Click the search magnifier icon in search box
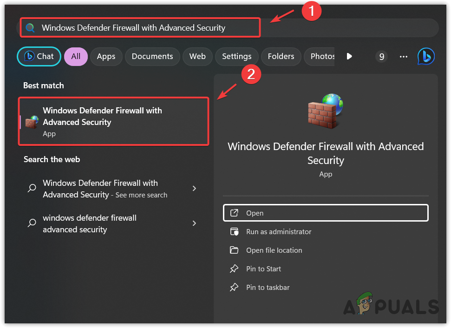451x328 pixels. 30,28
